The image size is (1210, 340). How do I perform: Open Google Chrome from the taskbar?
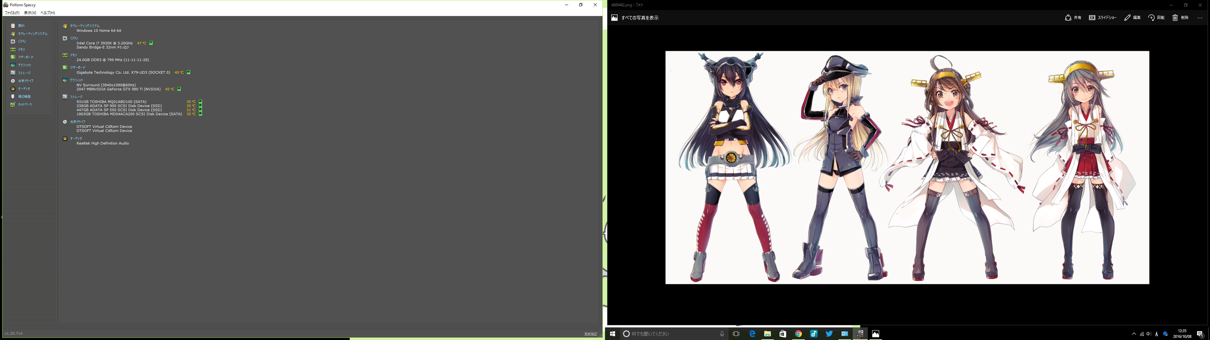798,334
